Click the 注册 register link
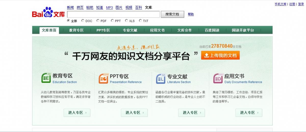Screen dimensions: 306x132 click(x=292, y=4)
